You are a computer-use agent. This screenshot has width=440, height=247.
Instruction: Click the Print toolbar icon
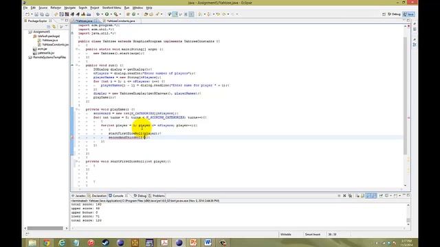click(47, 14)
